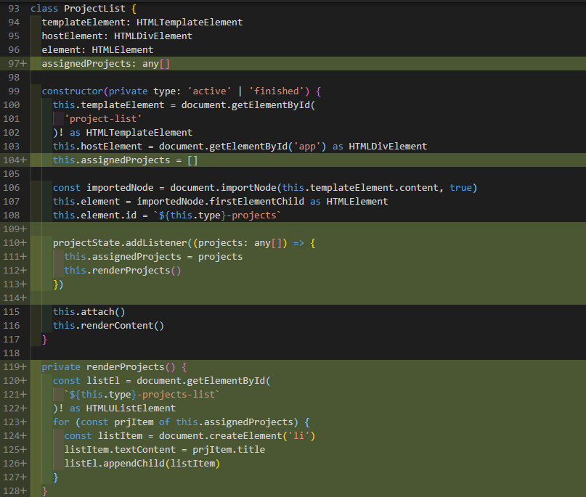Click the 'project-list' string on line 101
Image resolution: width=586 pixels, height=497 pixels.
coord(103,119)
